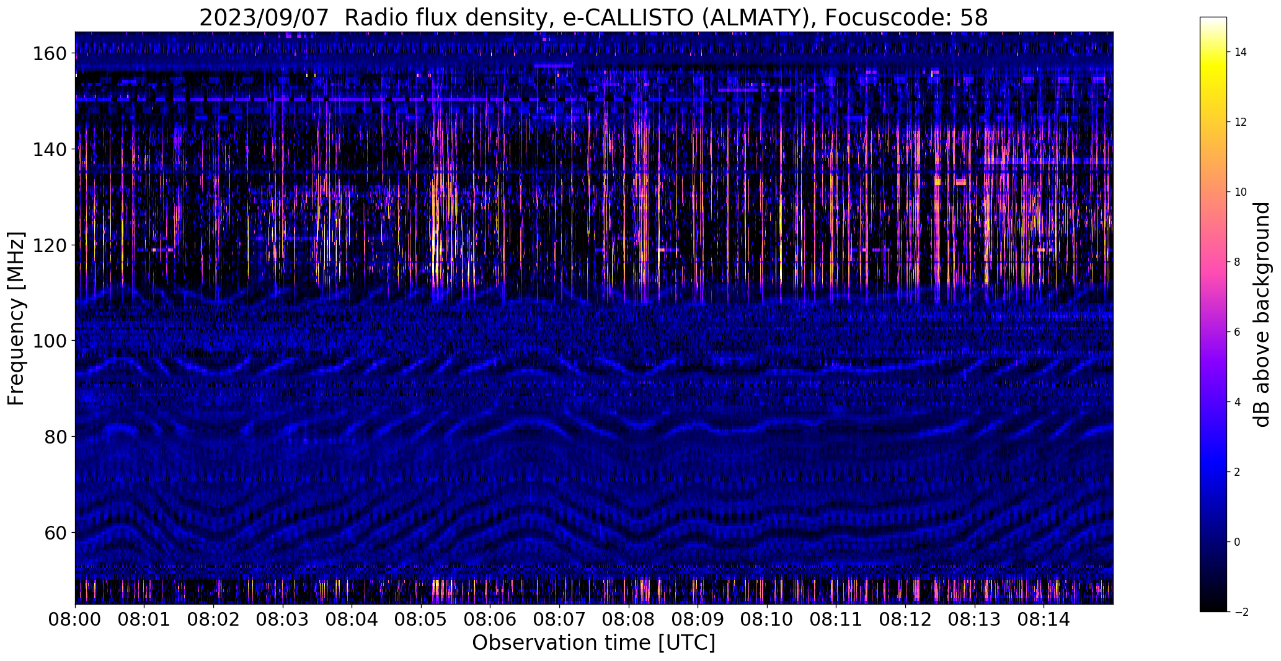Click the 08:11 time tick label
1281x661 pixels.
[x=836, y=620]
